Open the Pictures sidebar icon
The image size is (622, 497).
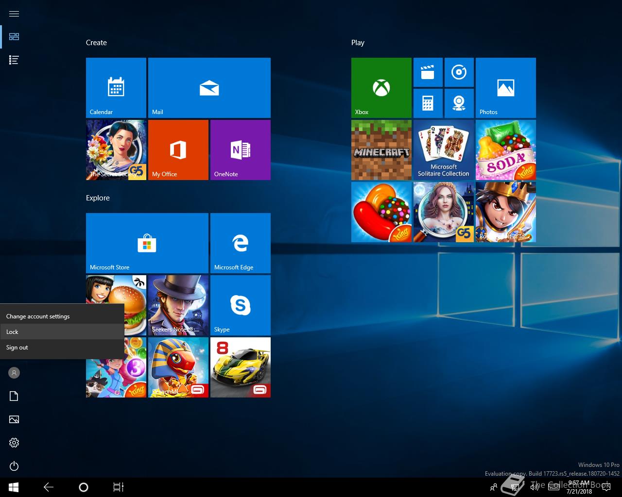[x=14, y=419]
